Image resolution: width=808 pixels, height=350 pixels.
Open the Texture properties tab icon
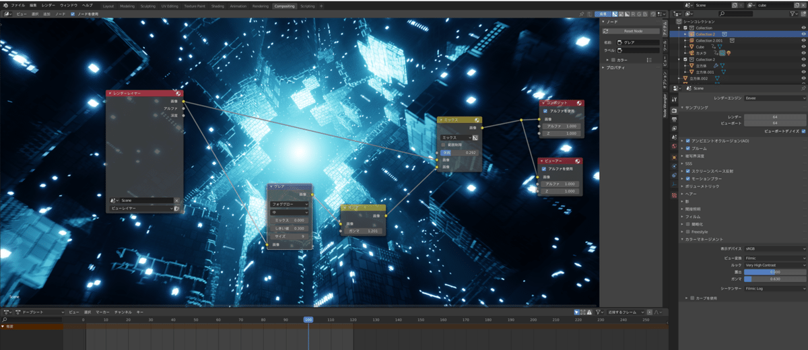674,195
